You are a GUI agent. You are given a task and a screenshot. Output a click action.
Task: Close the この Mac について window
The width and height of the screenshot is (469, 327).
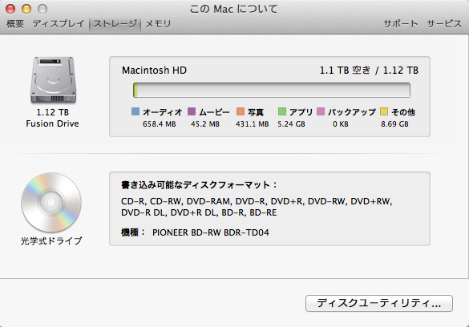(x=10, y=9)
